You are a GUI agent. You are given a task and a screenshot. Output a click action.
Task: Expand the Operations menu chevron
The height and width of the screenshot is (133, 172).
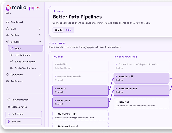click(x=40, y=75)
